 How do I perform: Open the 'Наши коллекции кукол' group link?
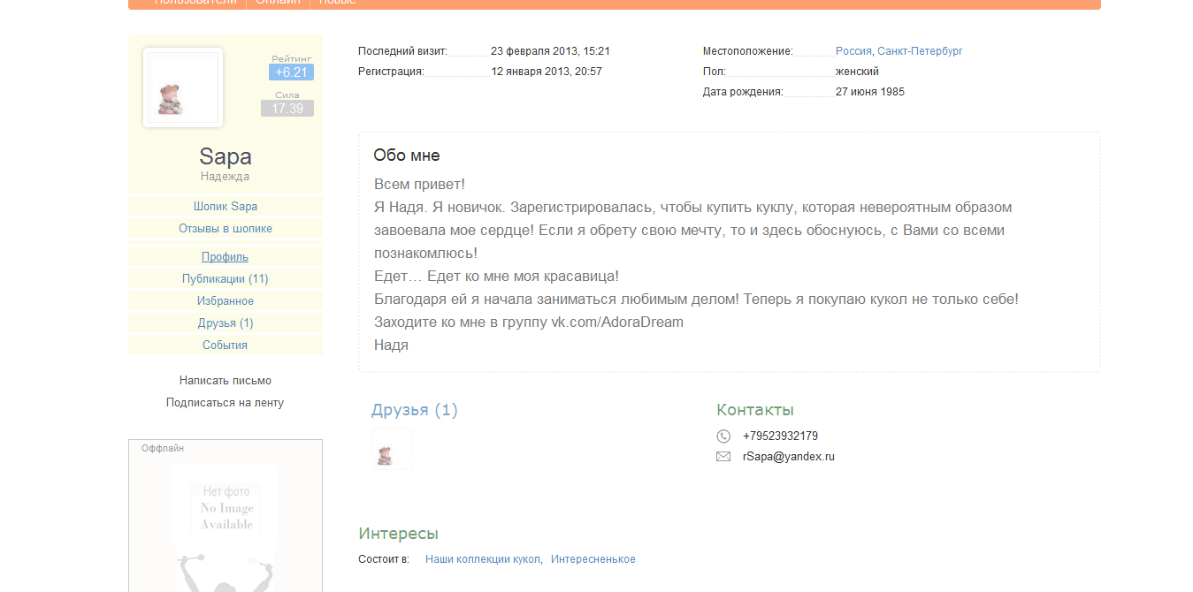tap(482, 559)
